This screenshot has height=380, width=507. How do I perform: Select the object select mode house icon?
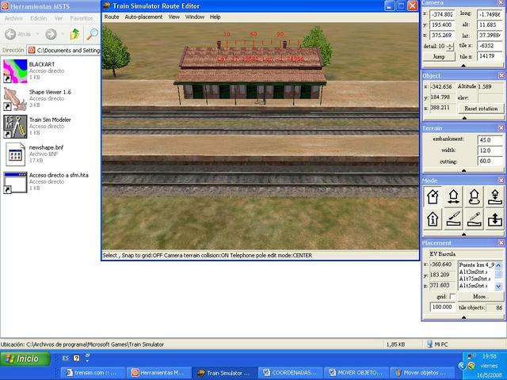tap(433, 197)
